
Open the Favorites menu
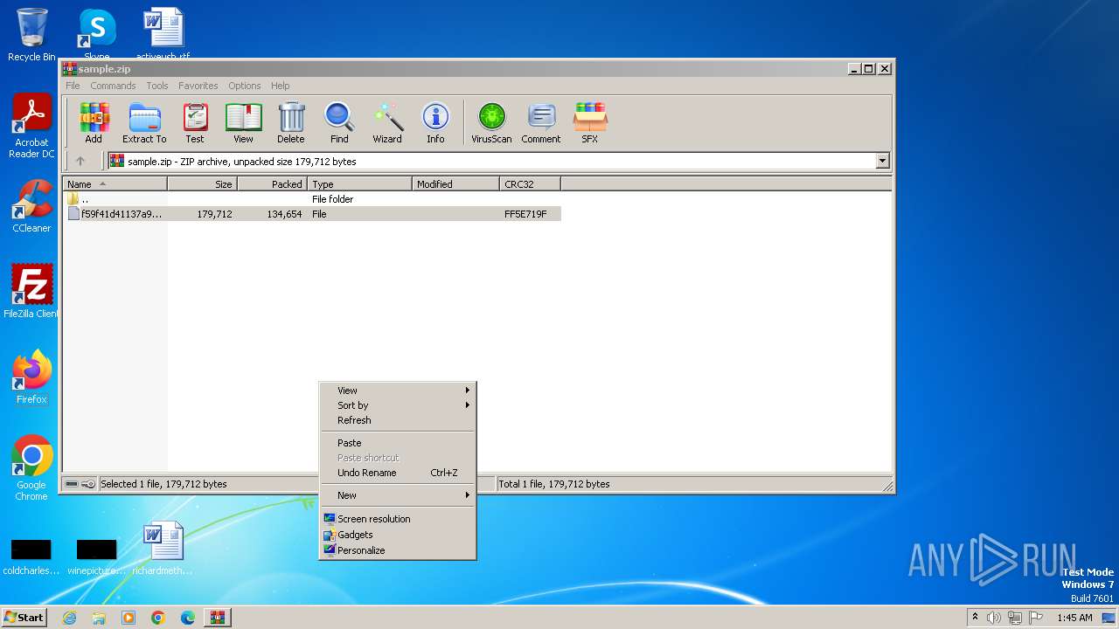(198, 86)
